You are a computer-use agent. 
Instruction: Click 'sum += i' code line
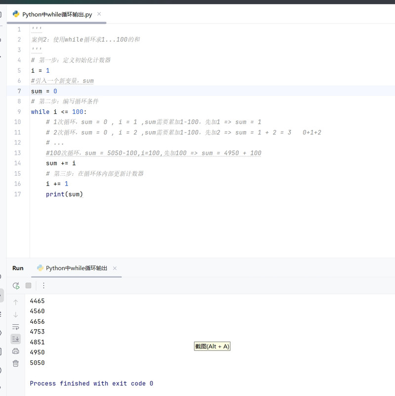click(61, 163)
